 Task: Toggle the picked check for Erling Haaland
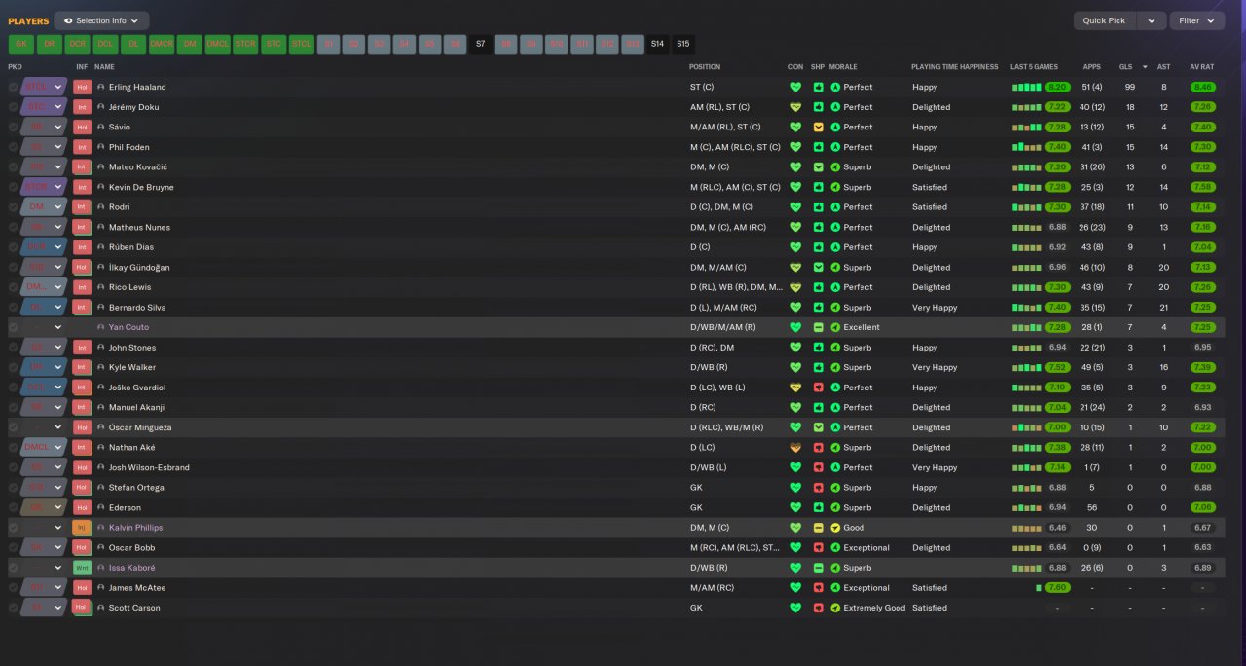coord(14,87)
